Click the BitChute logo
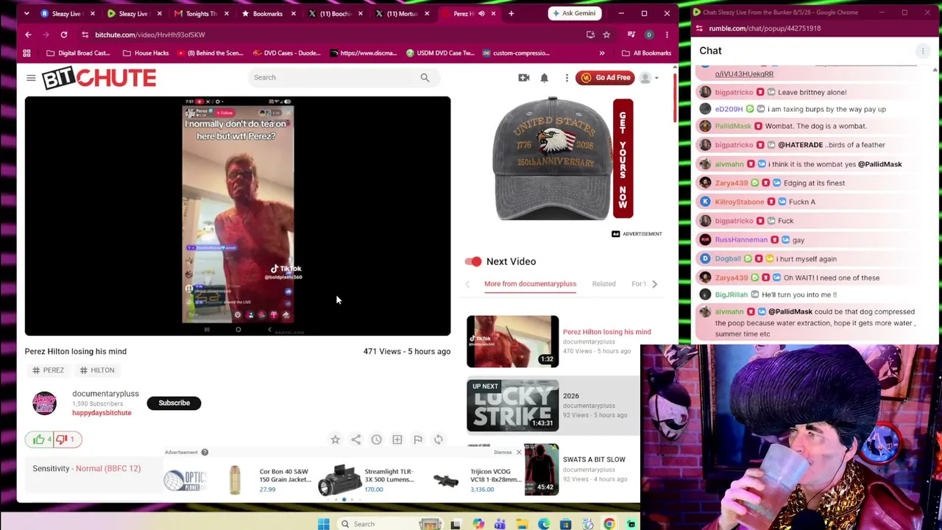Viewport: 942px width, 530px height. [x=99, y=77]
